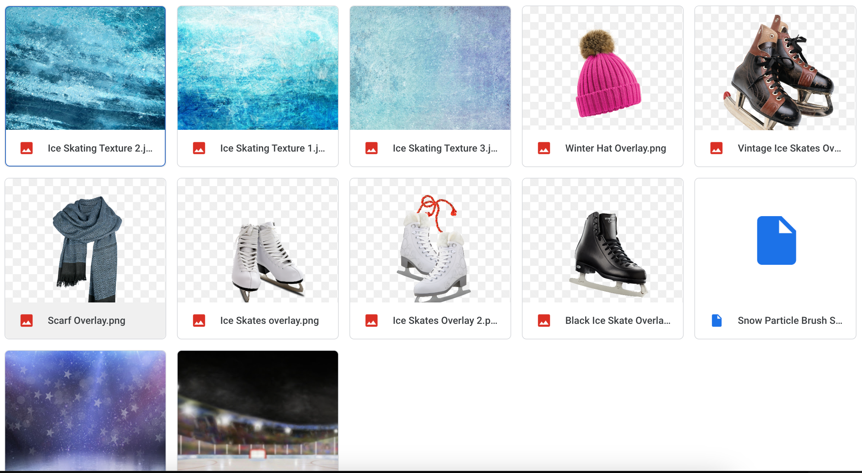Image resolution: width=862 pixels, height=473 pixels.
Task: Open the blurred hockey arena thumbnail
Action: click(258, 411)
